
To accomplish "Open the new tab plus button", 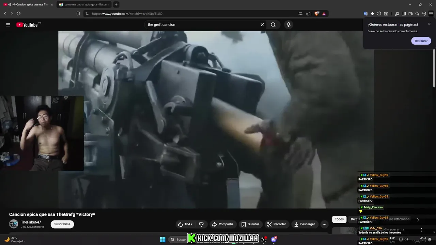I will [116, 4].
